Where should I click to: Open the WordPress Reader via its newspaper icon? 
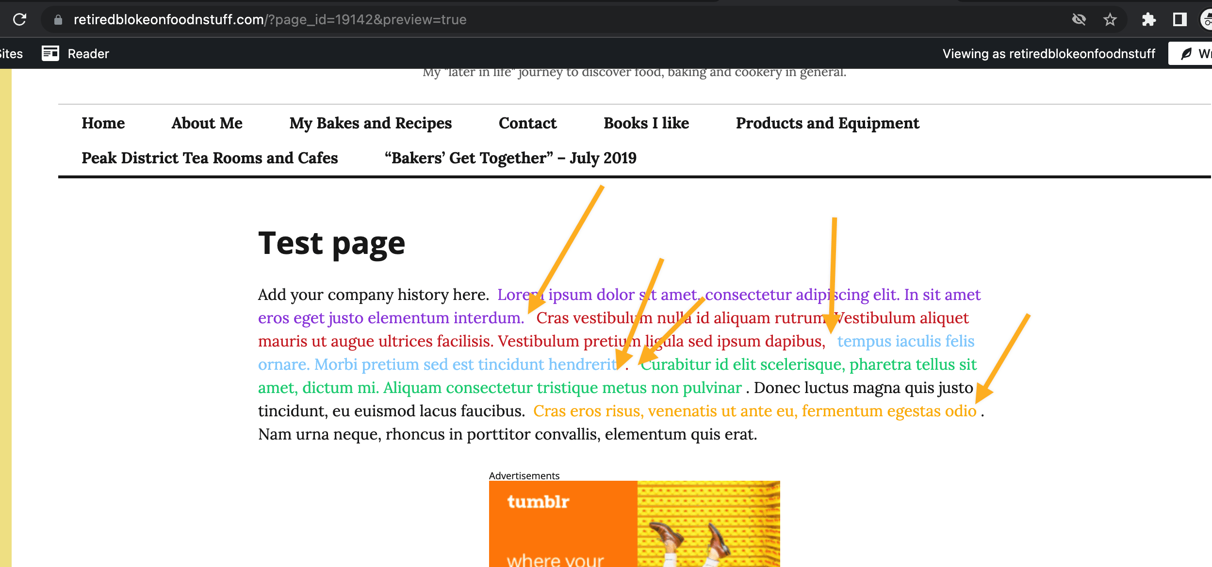[50, 53]
